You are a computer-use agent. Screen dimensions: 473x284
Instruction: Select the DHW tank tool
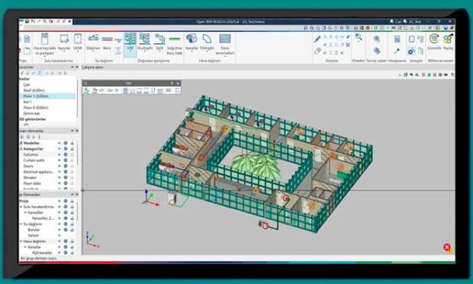click(78, 42)
